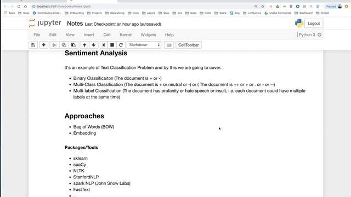Click the Logout button

click(314, 24)
